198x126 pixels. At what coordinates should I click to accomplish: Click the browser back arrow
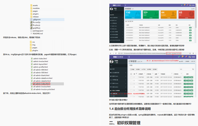click(x=111, y=53)
